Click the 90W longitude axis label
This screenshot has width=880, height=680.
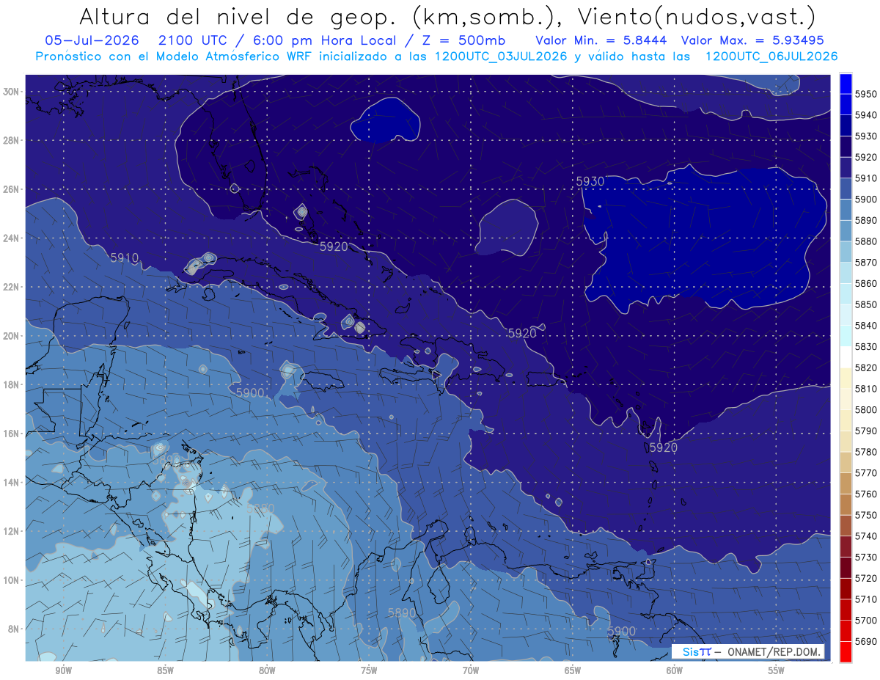click(63, 670)
